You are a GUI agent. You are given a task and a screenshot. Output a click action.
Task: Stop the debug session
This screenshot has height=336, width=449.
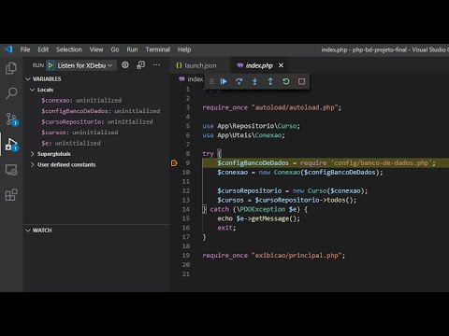point(301,81)
